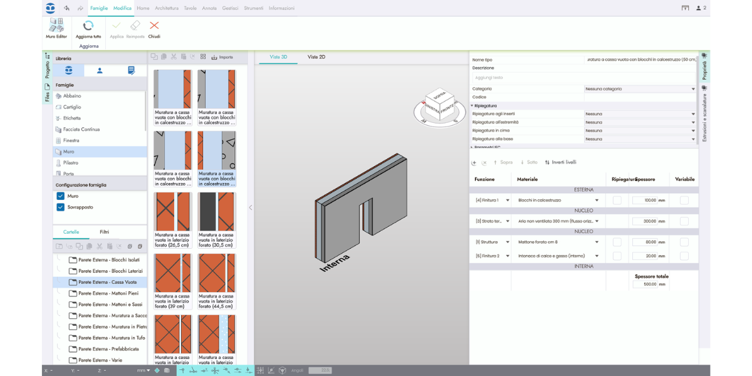Click the grid view icon beside Importa
The width and height of the screenshot is (752, 376).
(x=203, y=57)
